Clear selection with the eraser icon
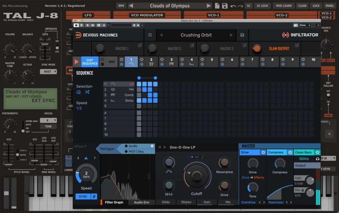 click(79, 92)
